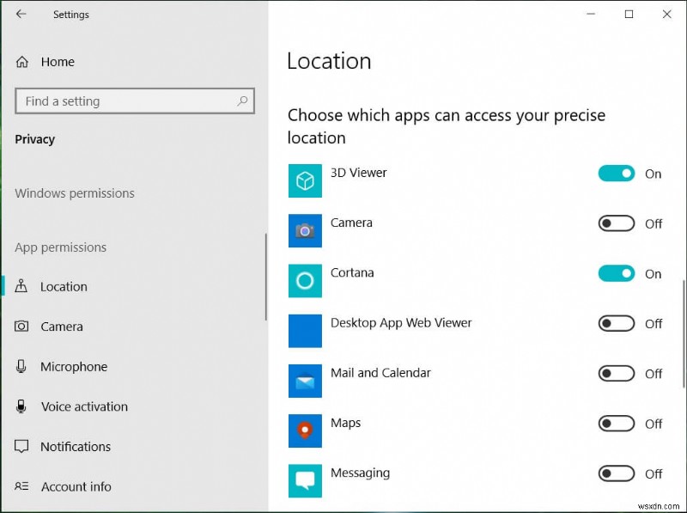The height and width of the screenshot is (513, 687).
Task: Open Camera settings from App permissions
Action: tap(62, 327)
